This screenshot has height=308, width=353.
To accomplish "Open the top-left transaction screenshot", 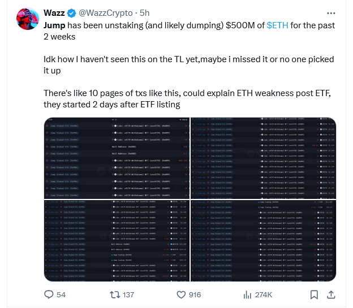I will click(117, 158).
